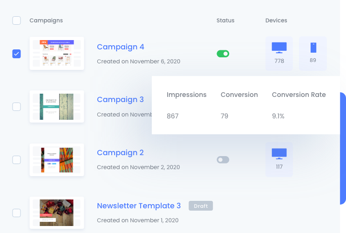Click the Campaigns column header
The height and width of the screenshot is (233, 346).
click(x=46, y=21)
